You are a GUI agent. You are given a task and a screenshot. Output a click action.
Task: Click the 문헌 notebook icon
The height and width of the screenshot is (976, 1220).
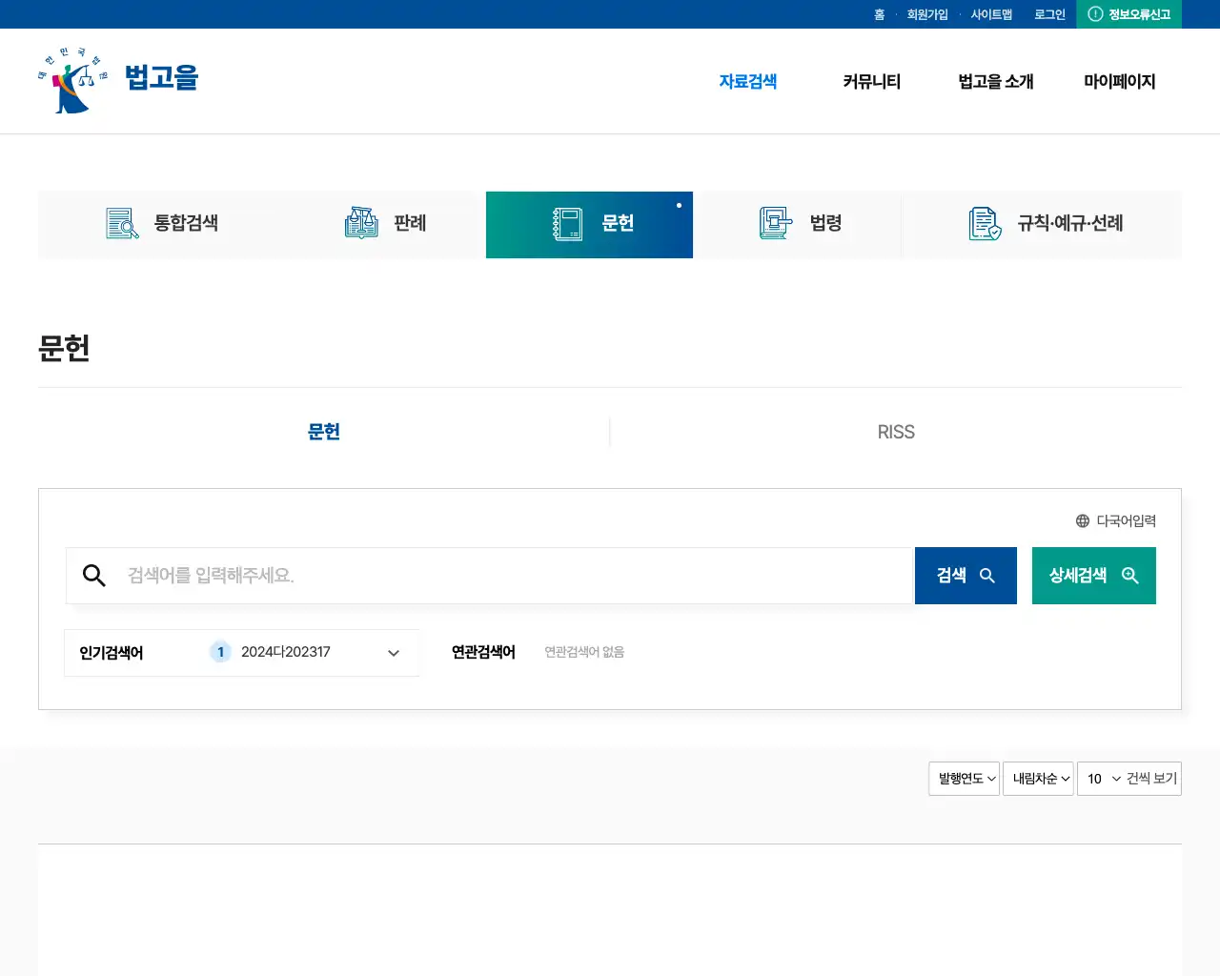568,224
